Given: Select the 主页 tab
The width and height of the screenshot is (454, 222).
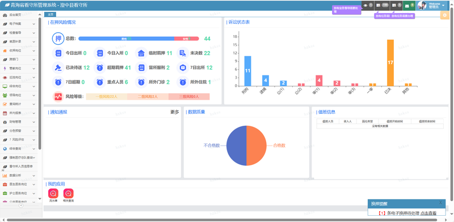Looking at the screenshot, I should coord(50,15).
